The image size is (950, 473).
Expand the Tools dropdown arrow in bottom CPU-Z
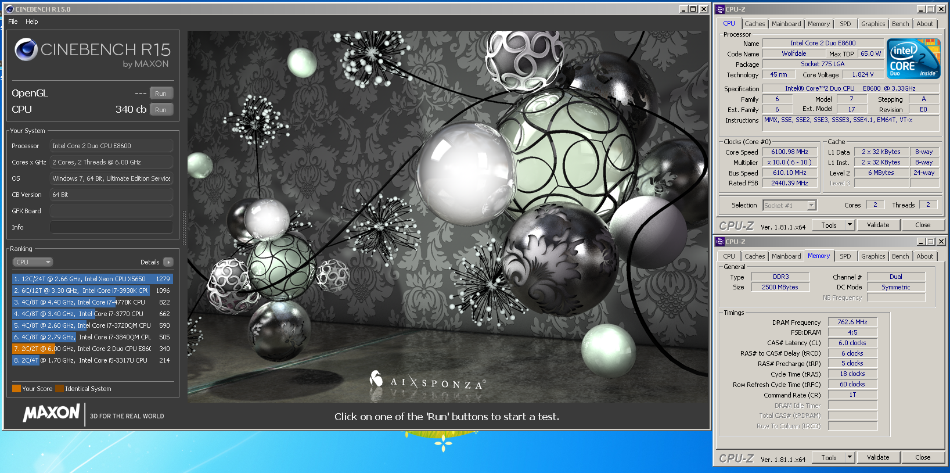[850, 457]
